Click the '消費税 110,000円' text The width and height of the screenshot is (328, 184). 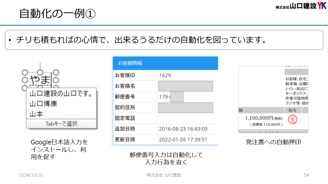[266, 124]
